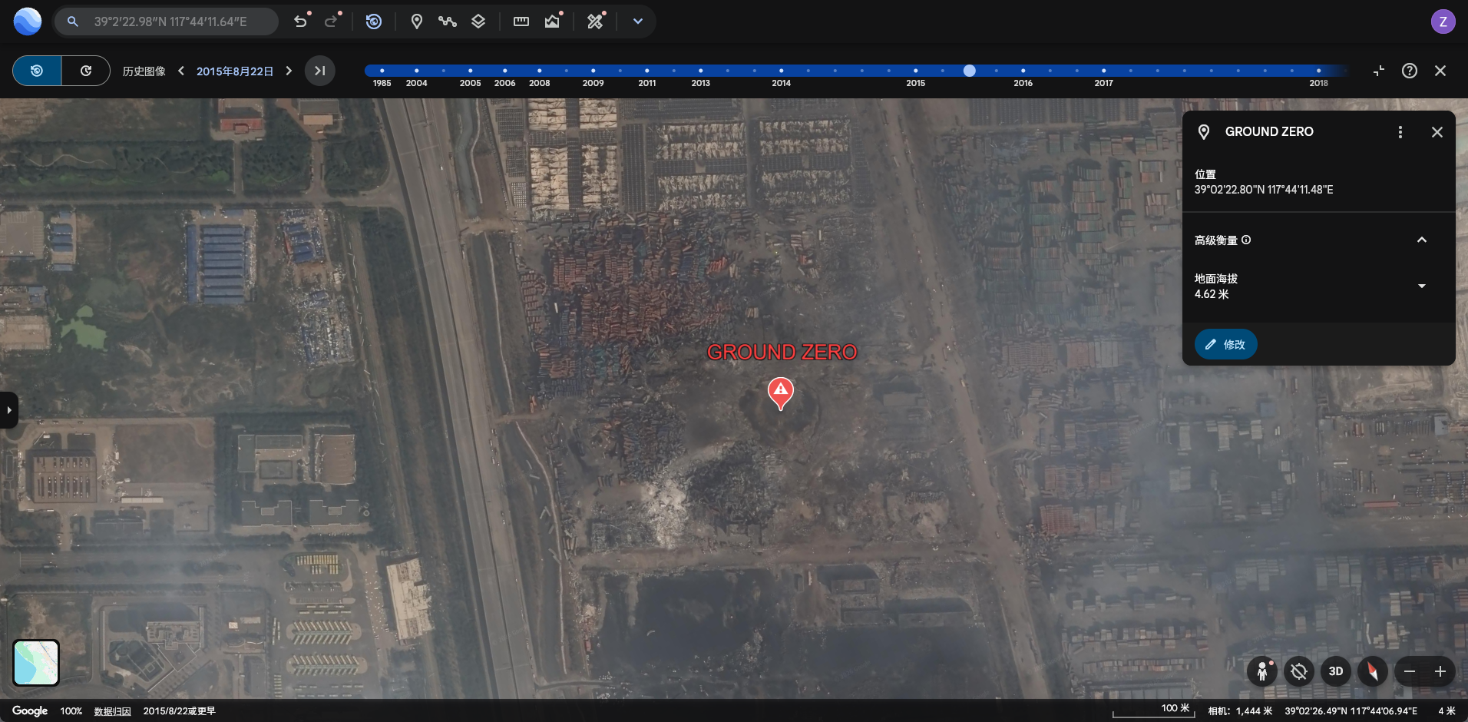Go to next imagery date arrow
This screenshot has height=722, width=1468.
coord(289,71)
